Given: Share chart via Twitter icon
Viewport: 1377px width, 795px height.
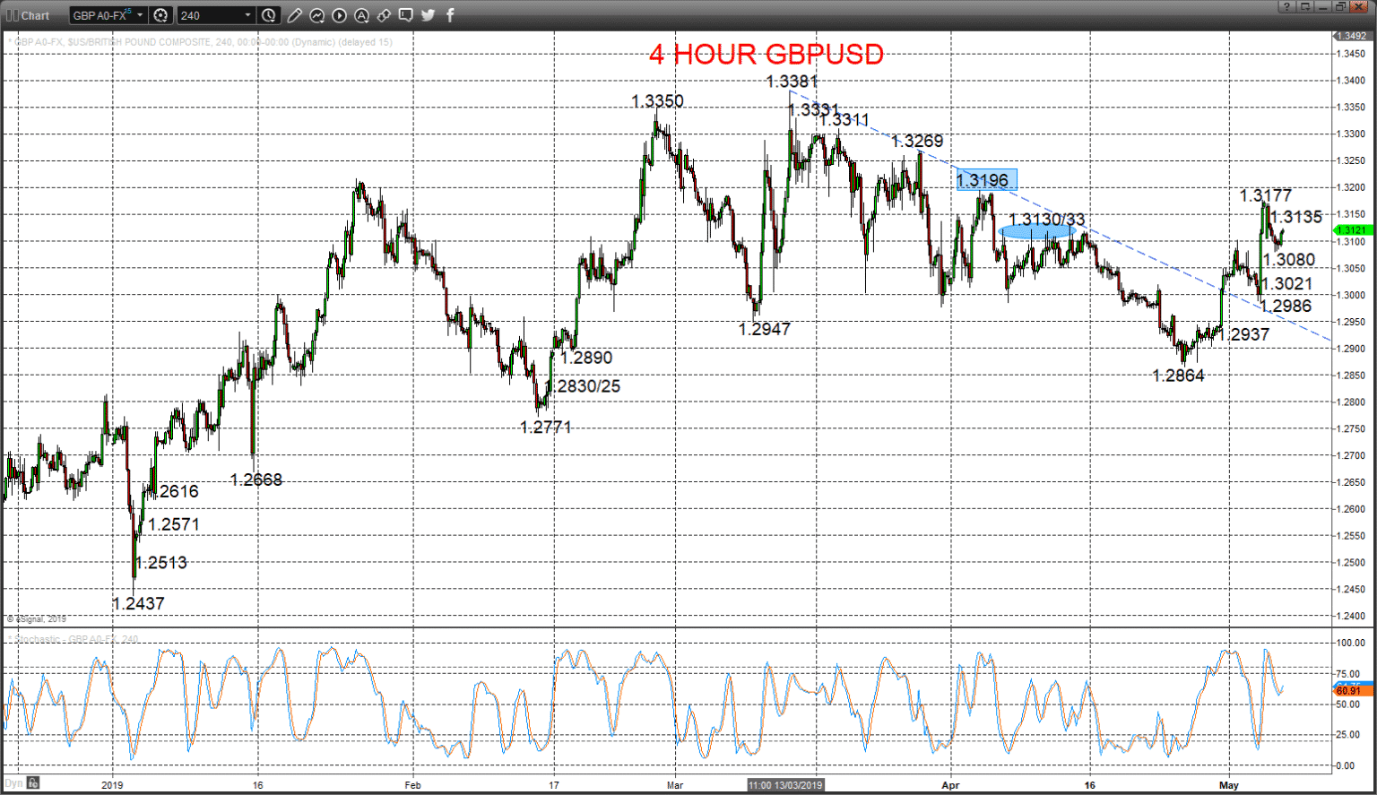Looking at the screenshot, I should 428,15.
